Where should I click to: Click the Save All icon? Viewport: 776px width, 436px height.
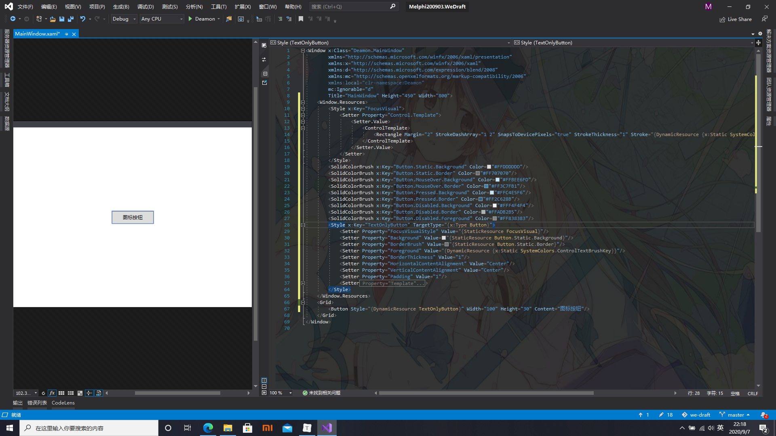pos(70,19)
